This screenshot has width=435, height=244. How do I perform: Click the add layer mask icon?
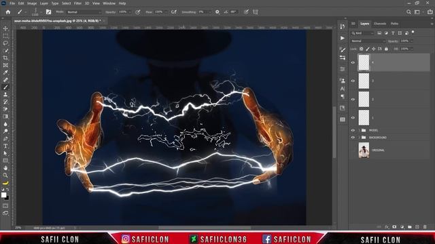click(x=394, y=227)
